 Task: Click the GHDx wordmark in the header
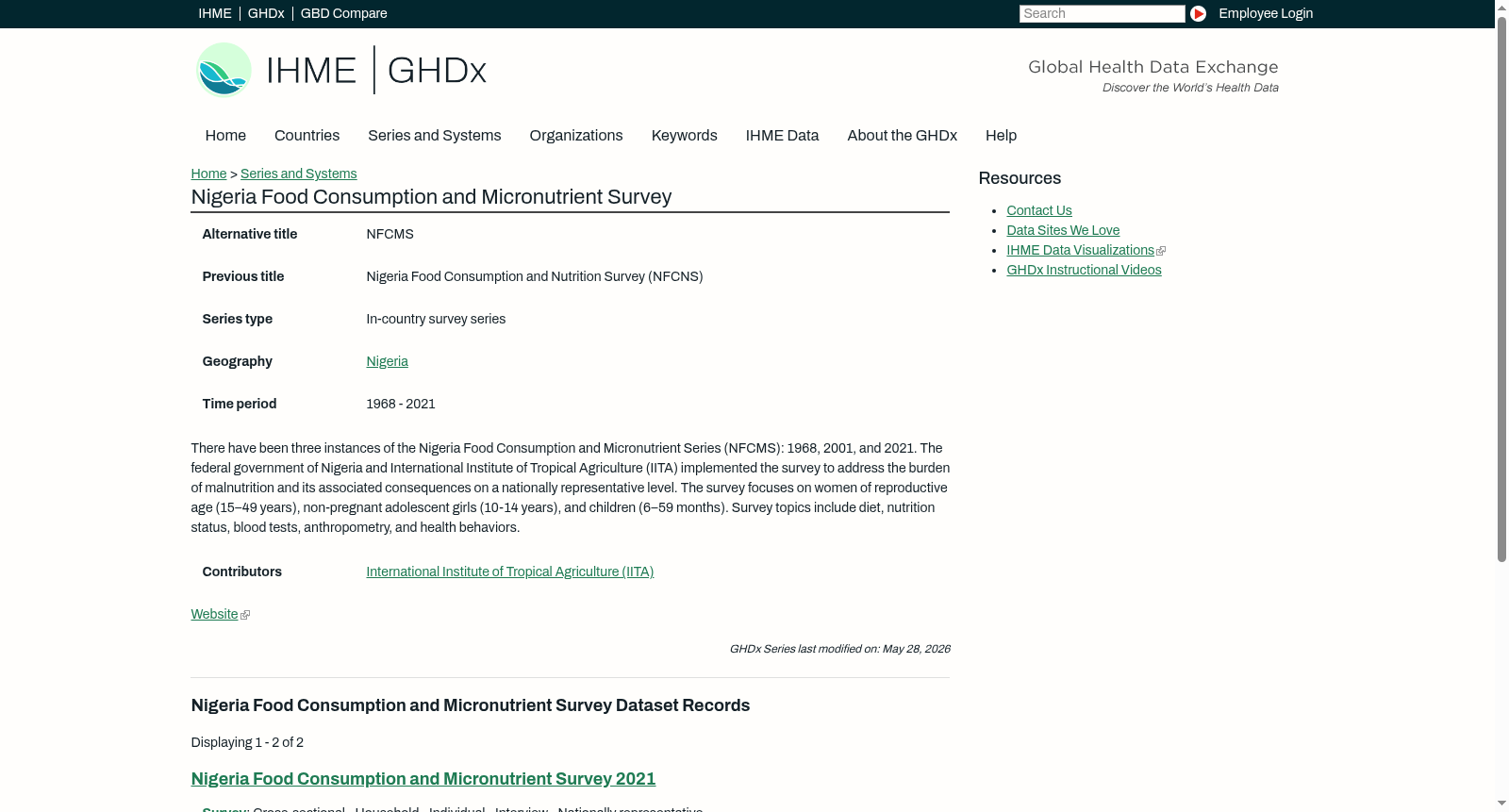pyautogui.click(x=437, y=71)
